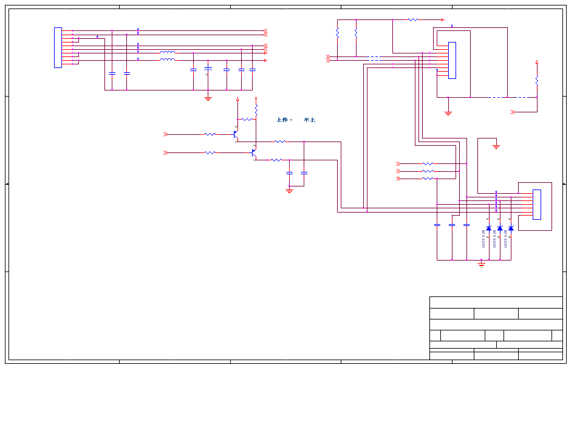Select the lower transistor's collector output resistor
The height and width of the screenshot is (444, 577).
[x=276, y=160]
